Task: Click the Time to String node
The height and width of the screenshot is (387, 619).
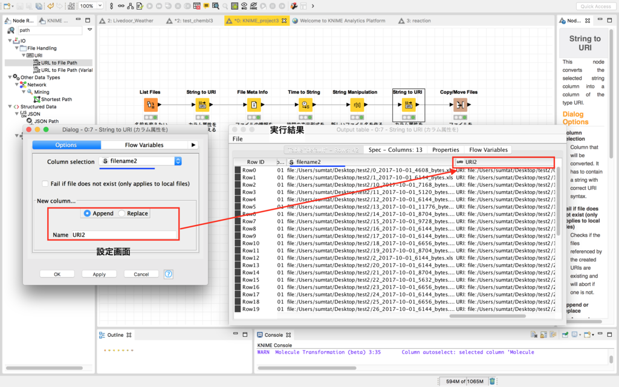Action: (305, 105)
